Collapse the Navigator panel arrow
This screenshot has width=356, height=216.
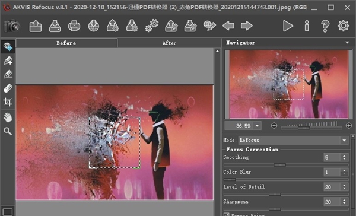[347, 43]
